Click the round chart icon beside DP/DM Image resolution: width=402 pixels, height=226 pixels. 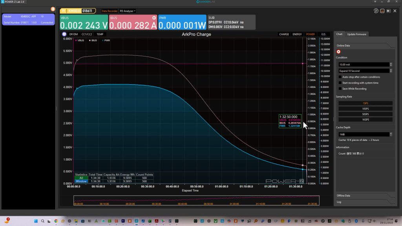[x=64, y=34]
